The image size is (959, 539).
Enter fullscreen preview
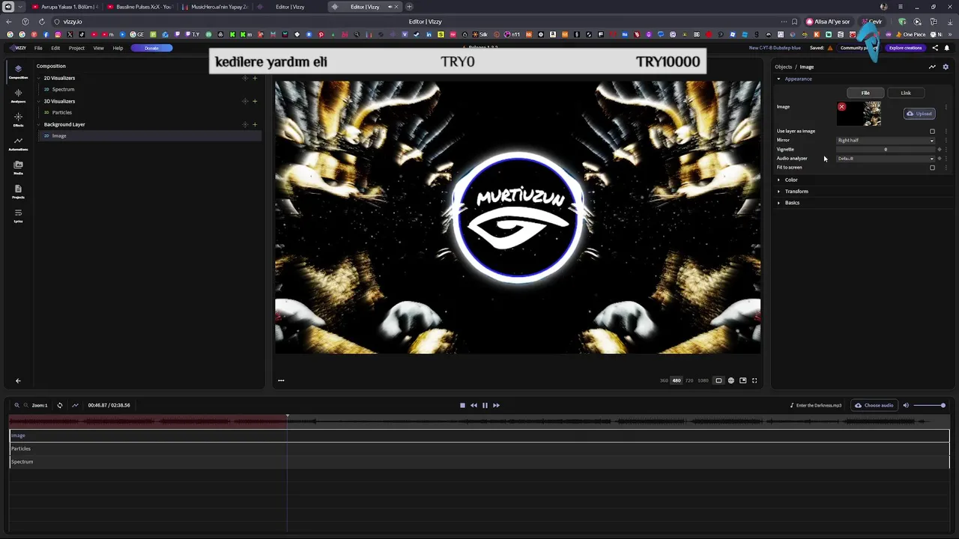click(x=754, y=380)
